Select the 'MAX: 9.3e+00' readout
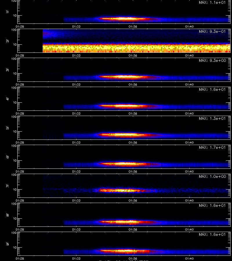This screenshot has width=232, height=261. 212,60
